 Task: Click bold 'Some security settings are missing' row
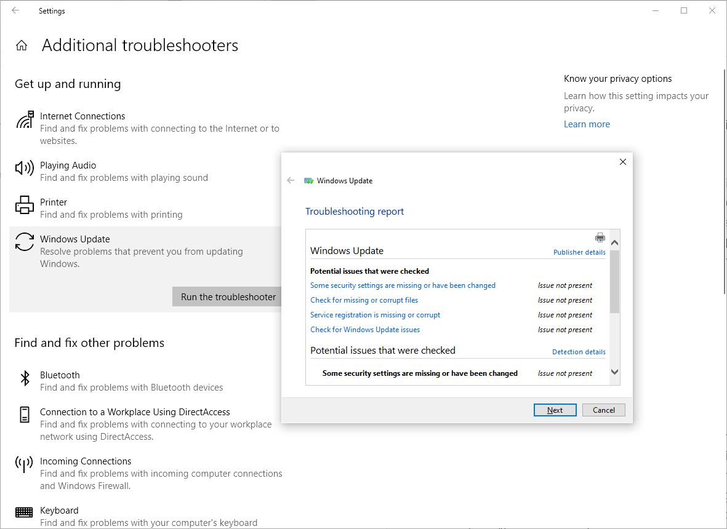point(420,373)
